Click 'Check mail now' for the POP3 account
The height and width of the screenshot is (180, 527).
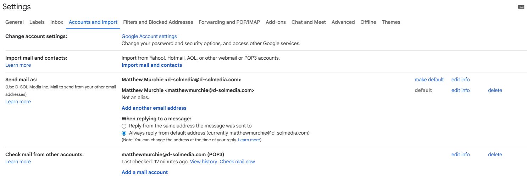point(237,162)
